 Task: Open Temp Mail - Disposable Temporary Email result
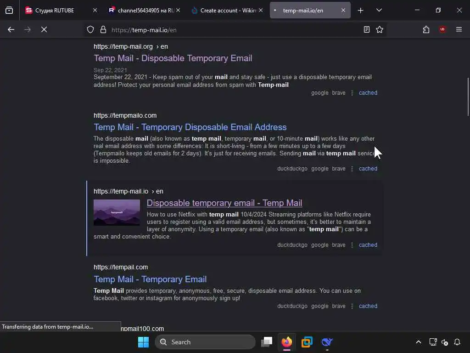pyautogui.click(x=173, y=58)
